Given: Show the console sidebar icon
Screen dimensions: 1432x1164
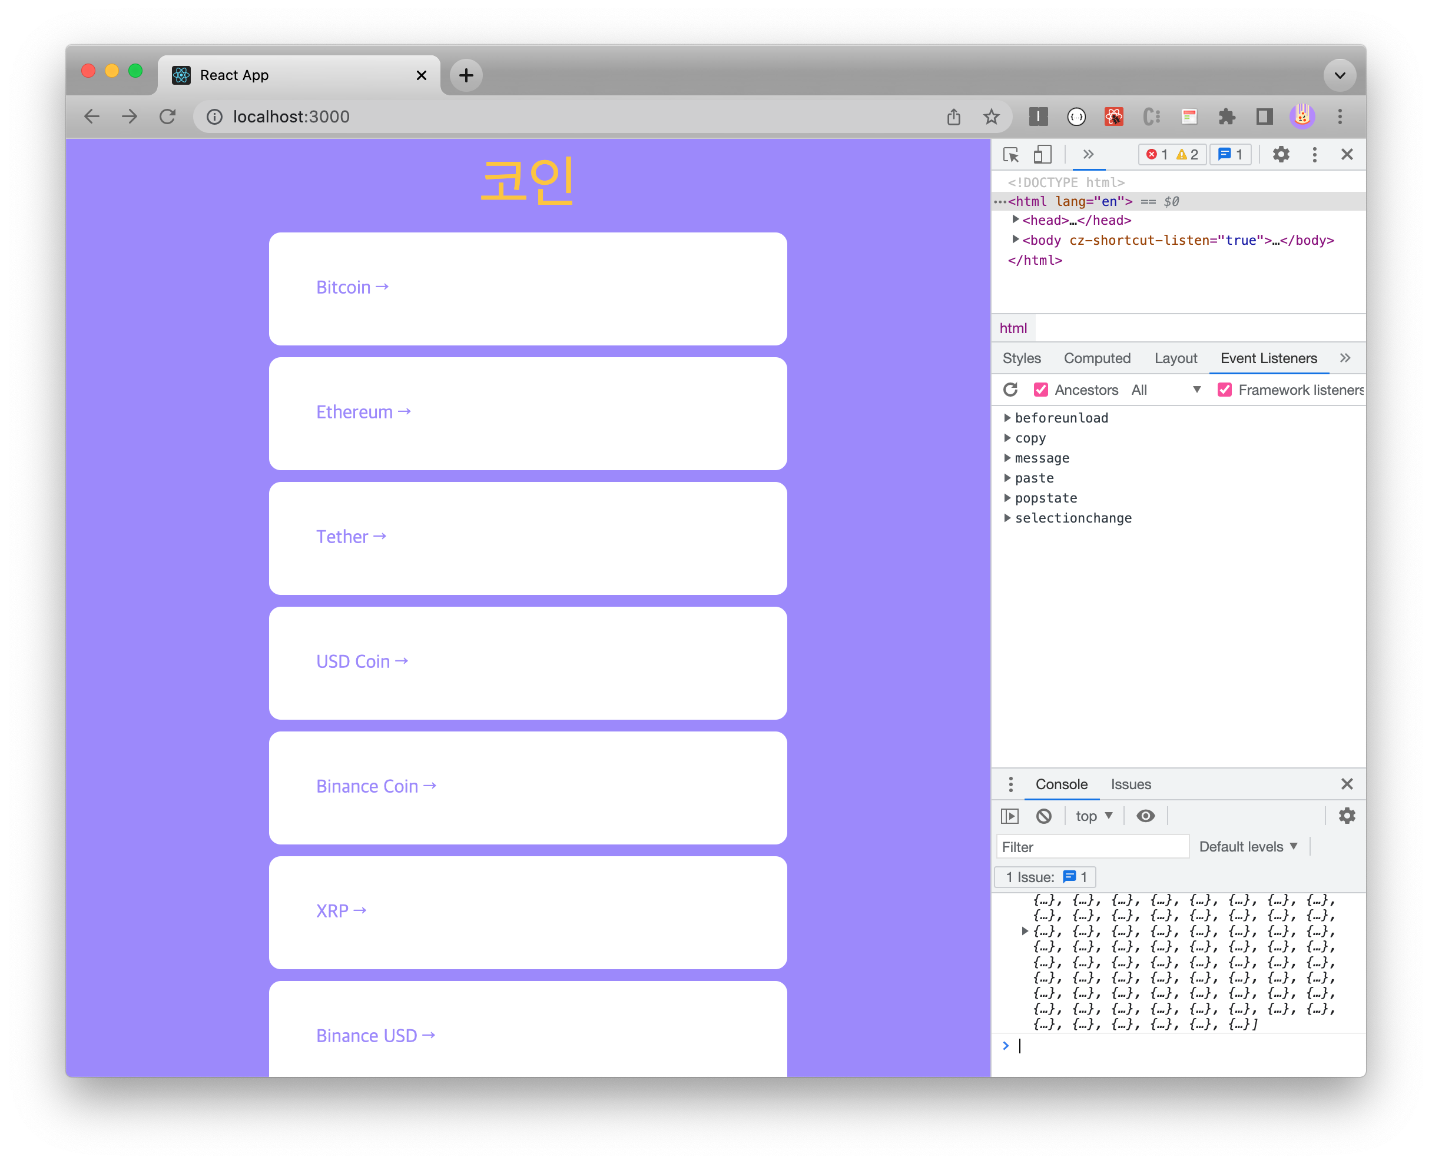Looking at the screenshot, I should tap(1009, 816).
